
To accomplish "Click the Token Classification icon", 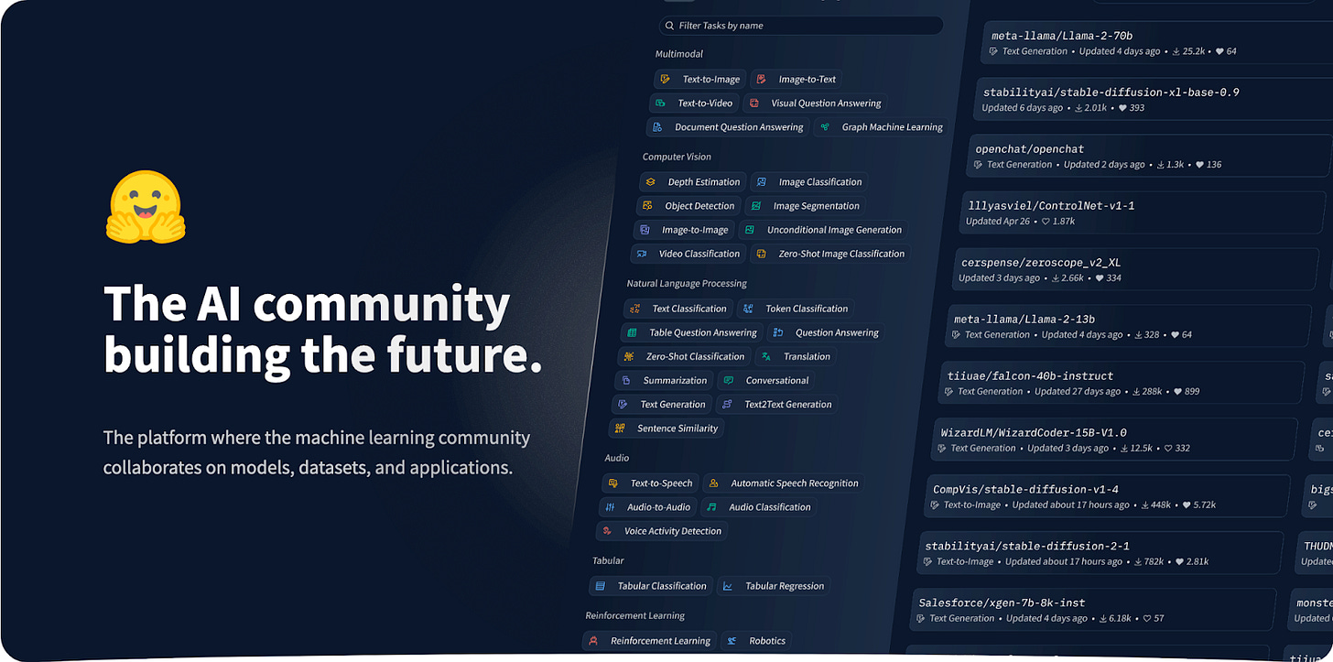I will coord(749,309).
